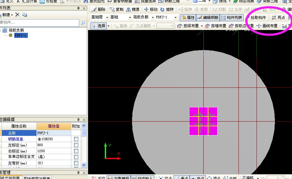The height and width of the screenshot is (179, 292).
Task: Choose the 移动 (move) tool
Action: (151, 9)
